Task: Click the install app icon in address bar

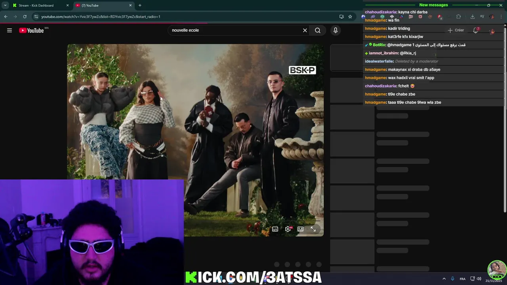Action: tap(341, 17)
